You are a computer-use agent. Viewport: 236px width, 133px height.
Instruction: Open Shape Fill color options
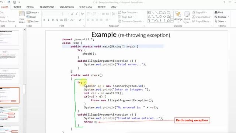click(x=199, y=12)
